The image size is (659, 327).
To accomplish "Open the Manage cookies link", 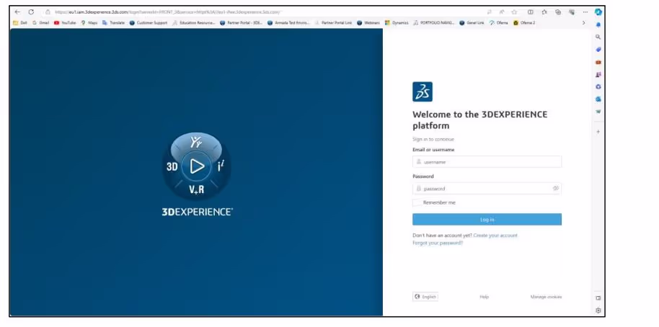I will pos(546,297).
